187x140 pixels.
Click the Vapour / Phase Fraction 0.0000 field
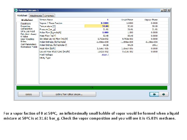click(x=97, y=23)
